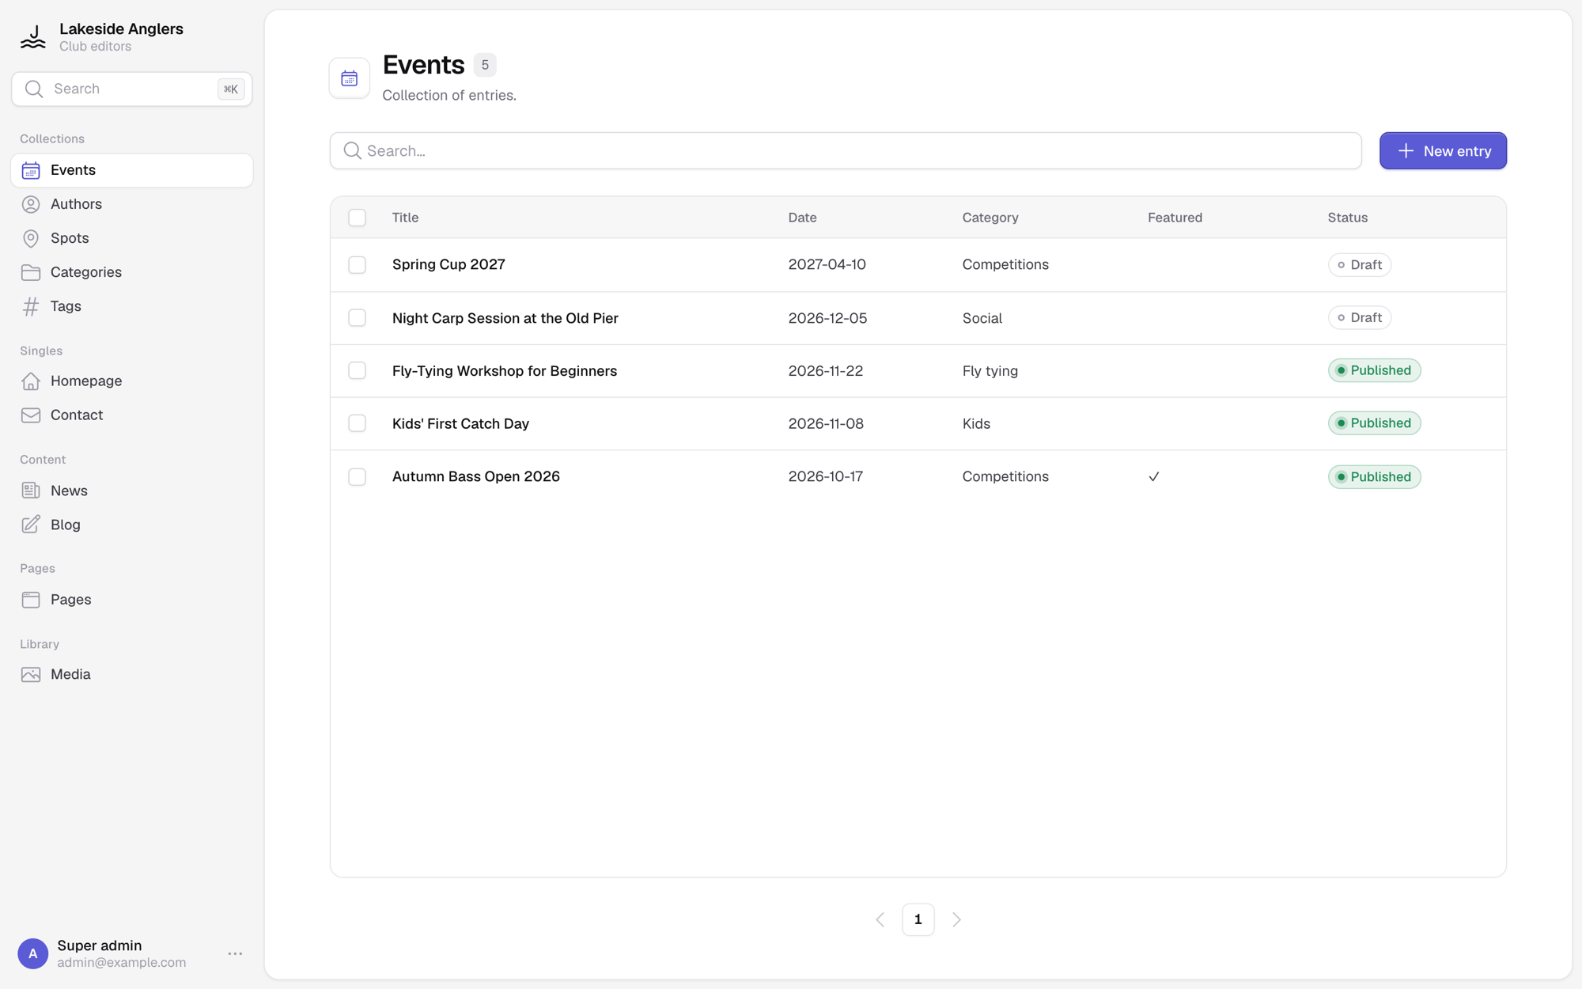Viewport: 1582px width, 989px height.
Task: Click the Draft badge on Spring Cup 2027
Action: (1359, 265)
